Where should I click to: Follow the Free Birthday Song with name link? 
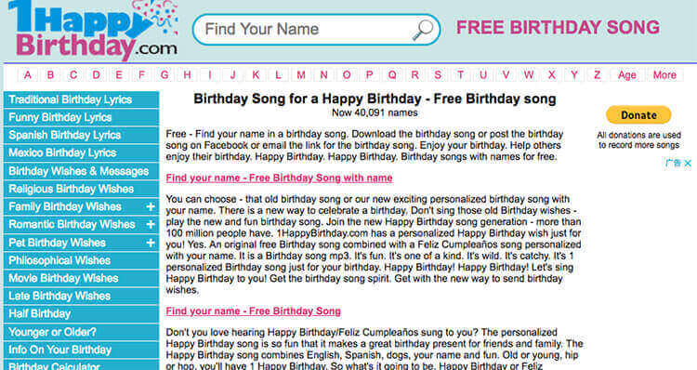pyautogui.click(x=279, y=178)
